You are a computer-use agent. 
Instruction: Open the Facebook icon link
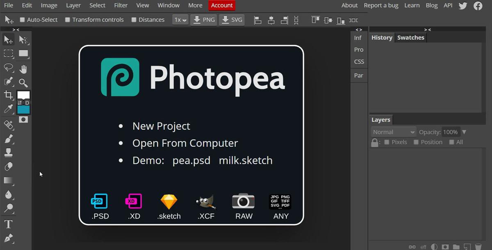(478, 6)
